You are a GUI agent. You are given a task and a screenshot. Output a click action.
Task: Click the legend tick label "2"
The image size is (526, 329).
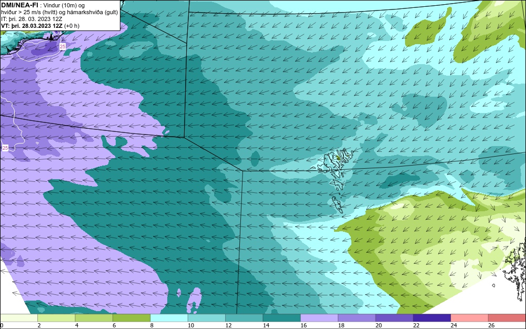tap(39, 325)
